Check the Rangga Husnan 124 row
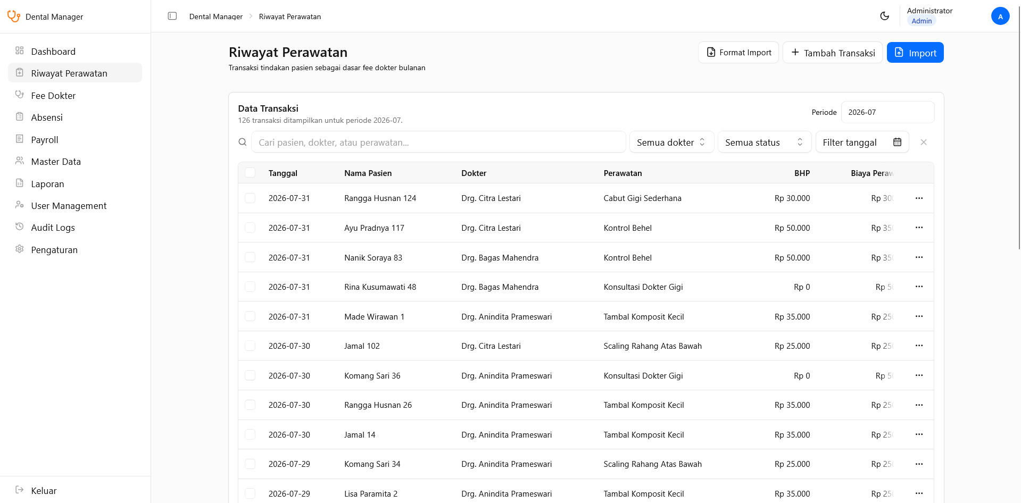 [x=250, y=198]
